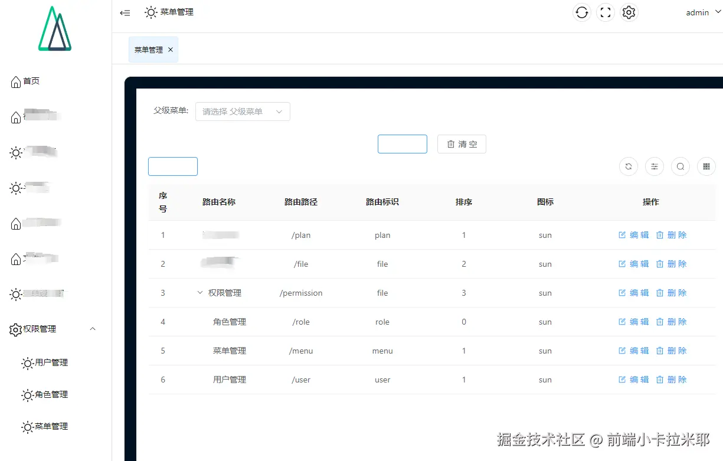Click the 排序 column header
The height and width of the screenshot is (461, 723).
(464, 202)
